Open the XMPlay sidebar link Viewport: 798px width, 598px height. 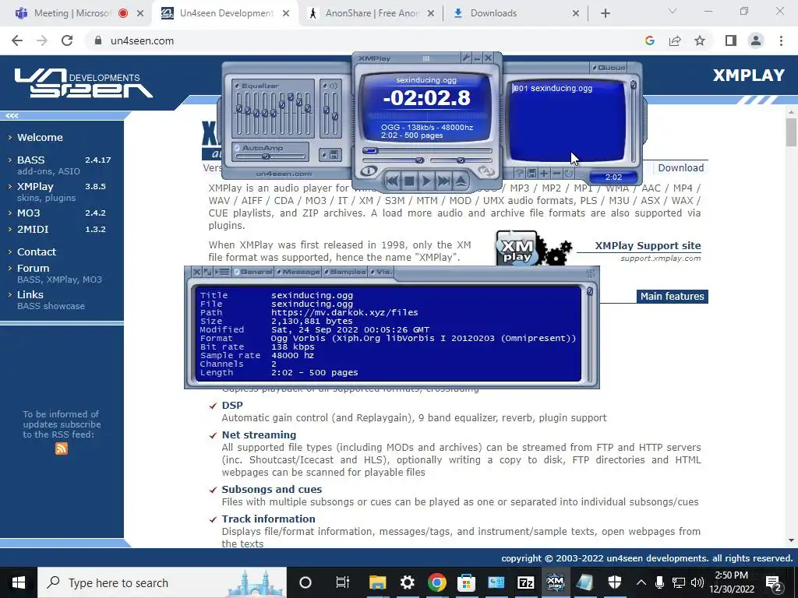point(35,186)
